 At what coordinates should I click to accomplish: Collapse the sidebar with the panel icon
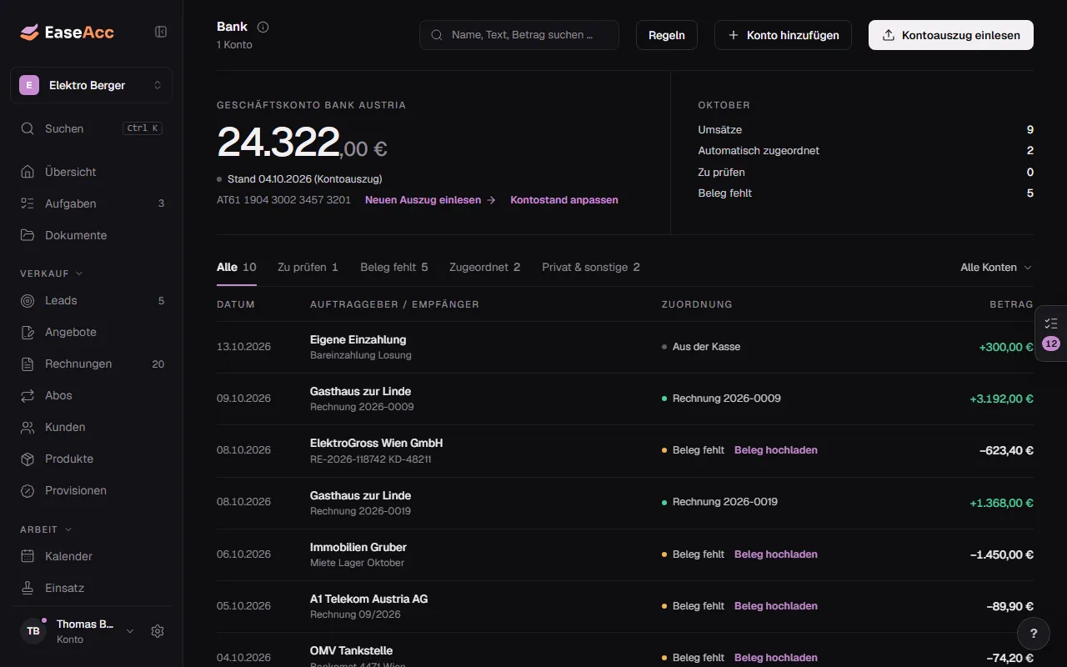161,32
